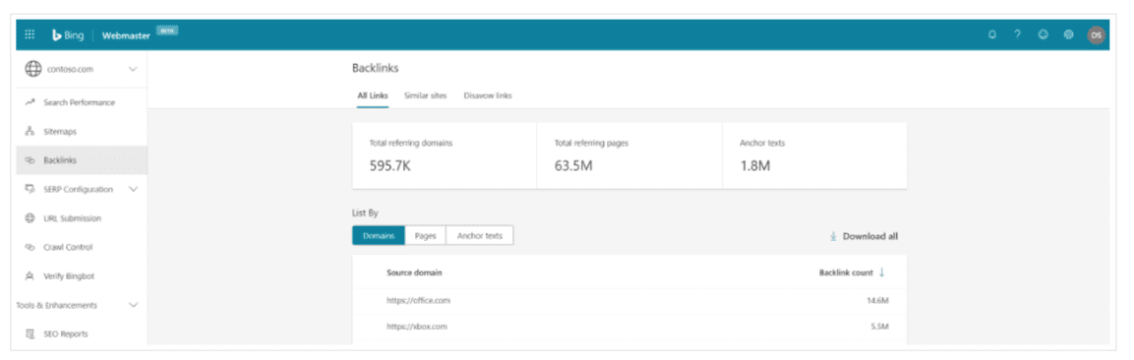List by Domains
Image resolution: width=1134 pixels, height=360 pixels.
click(x=379, y=236)
